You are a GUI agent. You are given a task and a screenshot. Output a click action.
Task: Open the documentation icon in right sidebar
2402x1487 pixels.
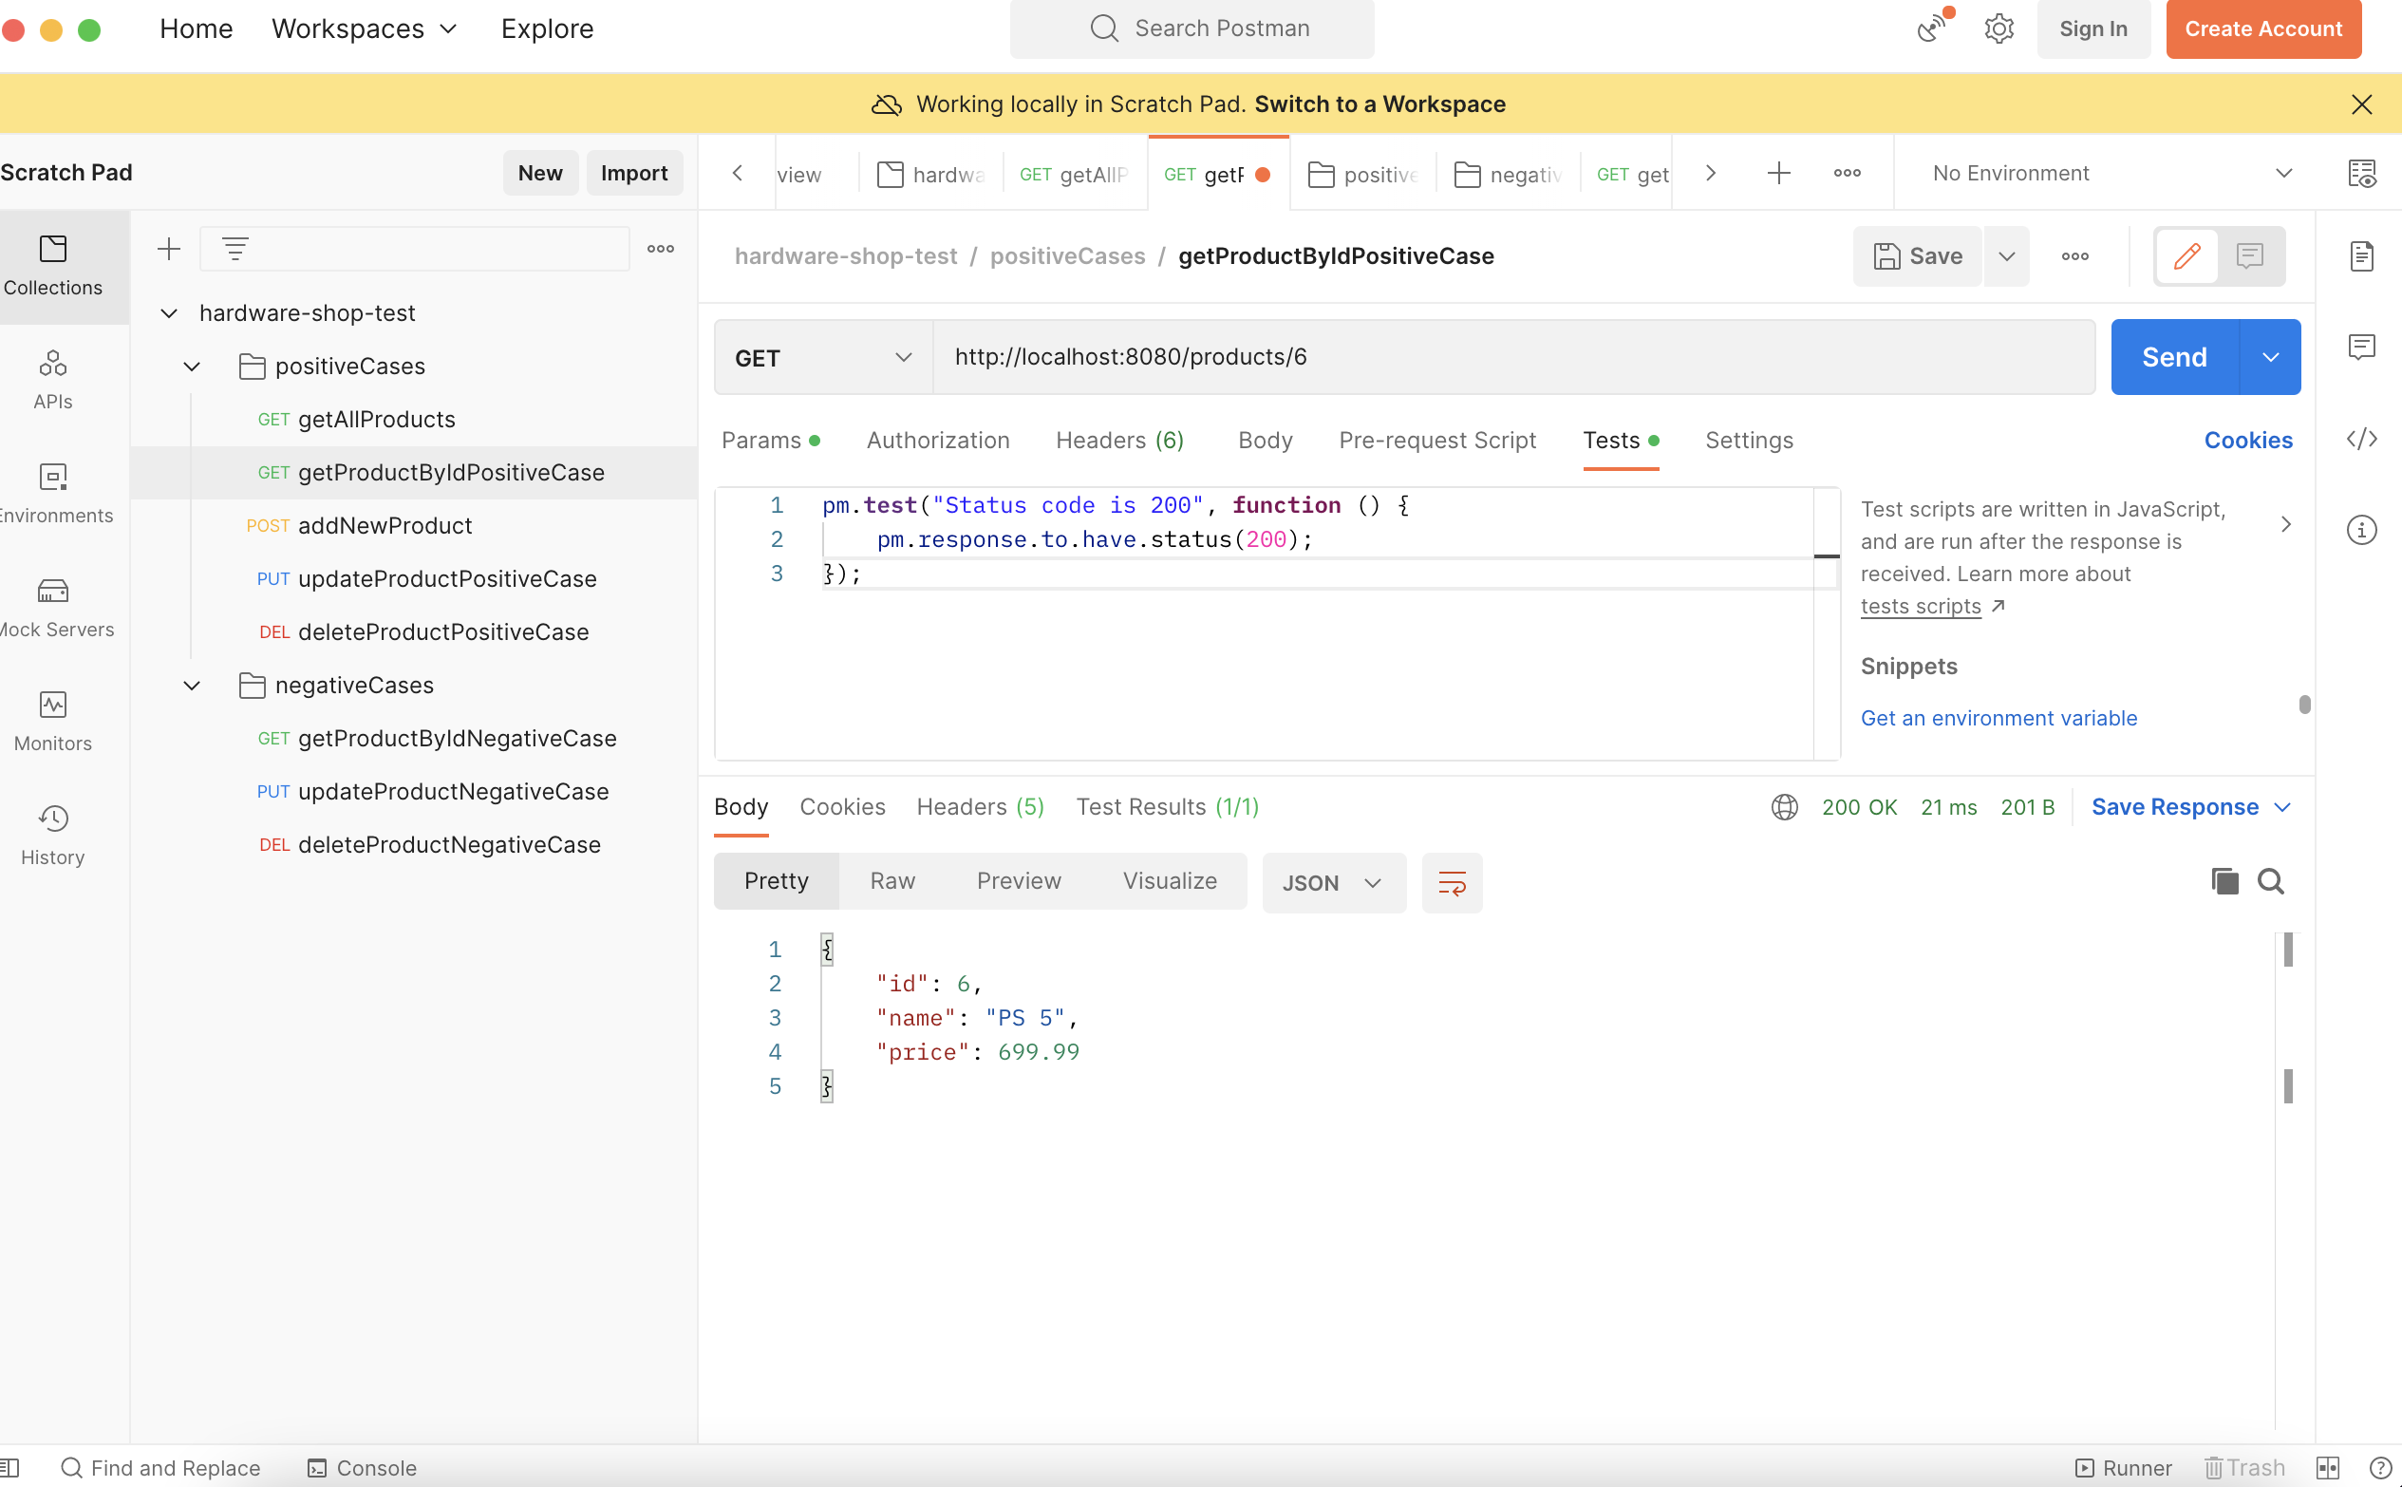click(2362, 255)
